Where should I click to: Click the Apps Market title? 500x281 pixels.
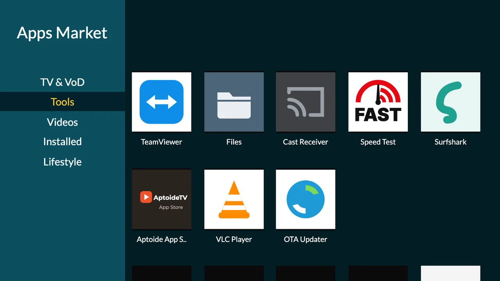[62, 33]
